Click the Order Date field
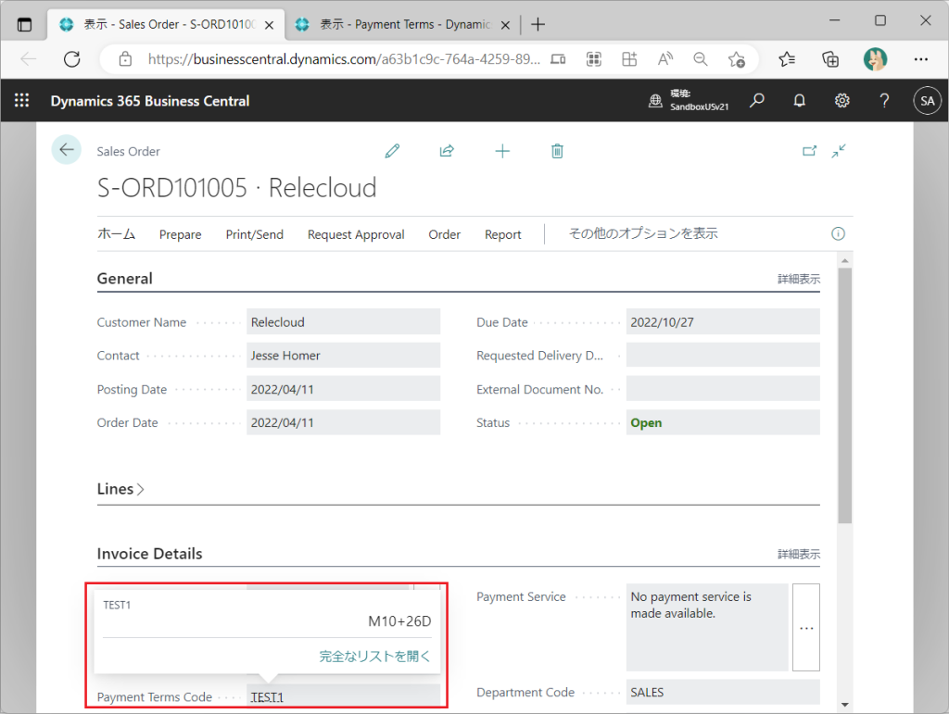Image resolution: width=949 pixels, height=714 pixels. tap(343, 422)
